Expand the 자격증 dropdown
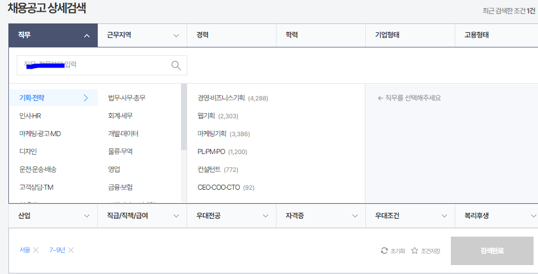 pyautogui.click(x=321, y=216)
